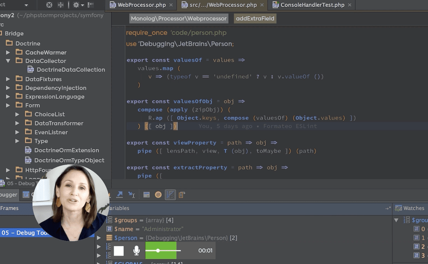Click the blue Step Out arrow icon
Screen dimensions: 428x264
pos(119,194)
